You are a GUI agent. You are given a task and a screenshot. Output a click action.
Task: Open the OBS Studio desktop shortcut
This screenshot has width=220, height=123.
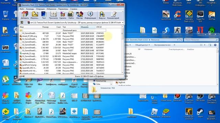coord(200,98)
